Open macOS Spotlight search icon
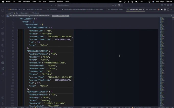Viewport: 174px width, 108px height. coord(146,2)
